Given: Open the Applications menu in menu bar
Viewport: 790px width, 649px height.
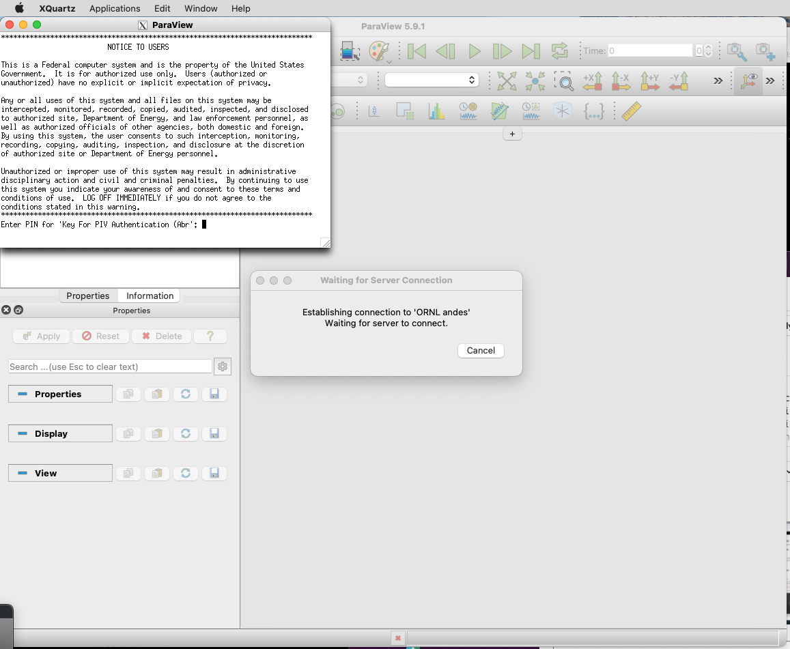Looking at the screenshot, I should tap(115, 8).
